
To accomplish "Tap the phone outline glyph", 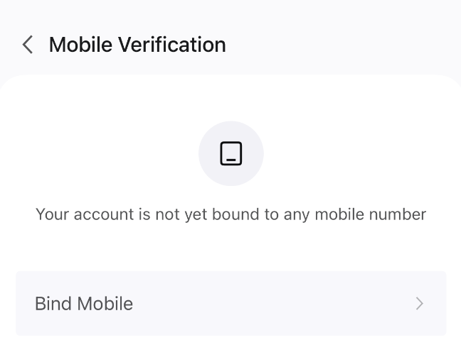I will coord(231,153).
